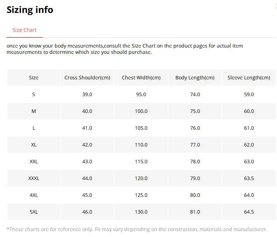
Task: Select the XXXL size row label
Action: pyautogui.click(x=34, y=178)
